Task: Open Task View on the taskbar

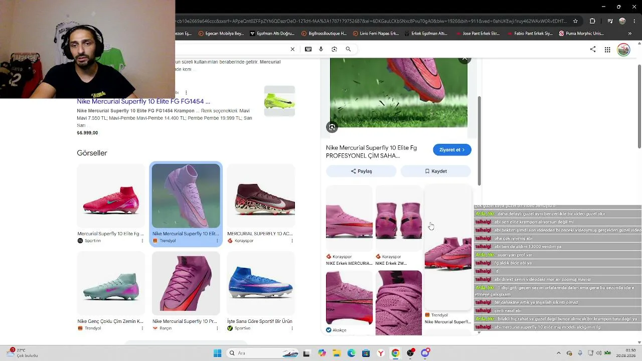Action: click(306, 353)
